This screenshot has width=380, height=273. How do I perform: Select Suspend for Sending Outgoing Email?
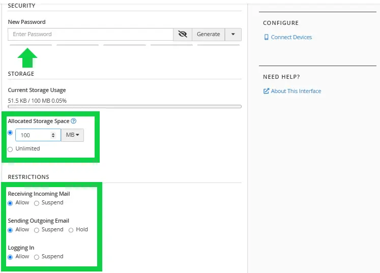[x=37, y=230]
